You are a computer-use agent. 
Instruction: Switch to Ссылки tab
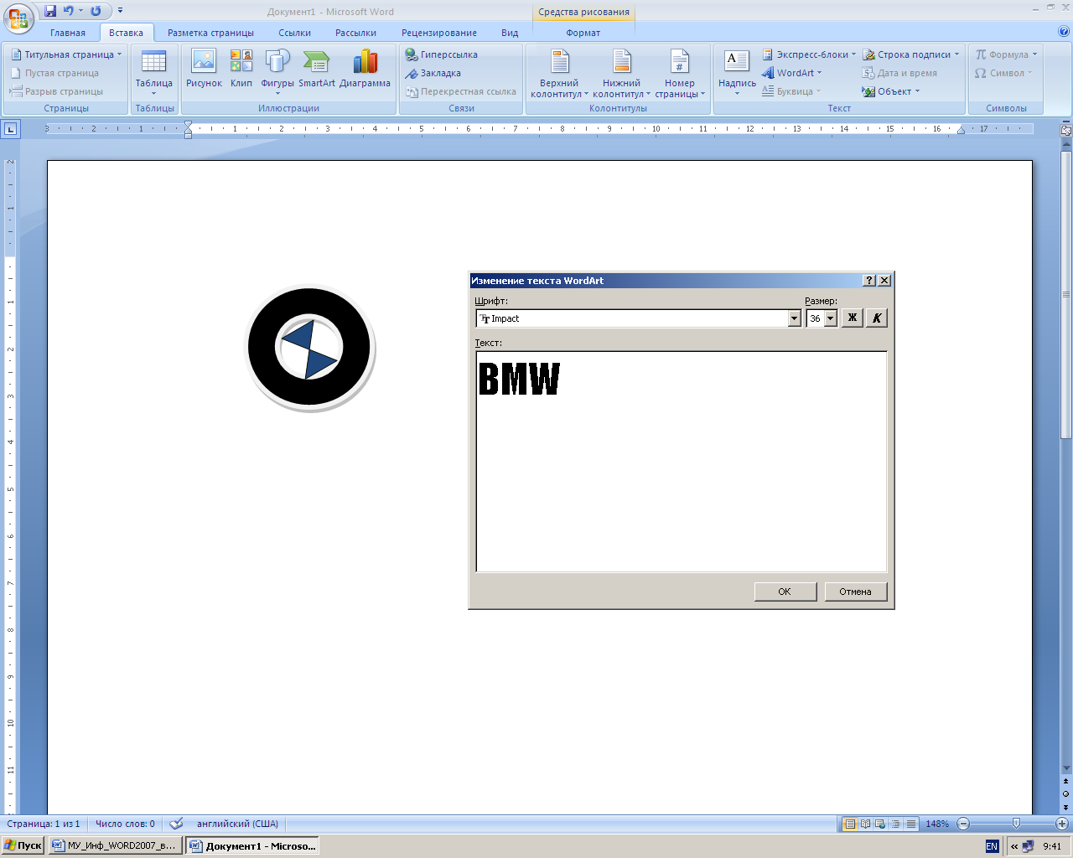coord(295,33)
